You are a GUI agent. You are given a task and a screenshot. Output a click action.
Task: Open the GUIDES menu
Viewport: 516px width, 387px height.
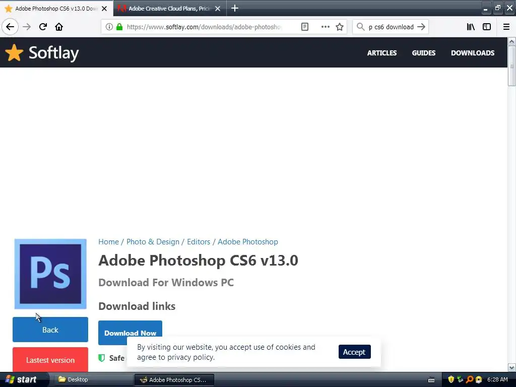click(x=423, y=53)
